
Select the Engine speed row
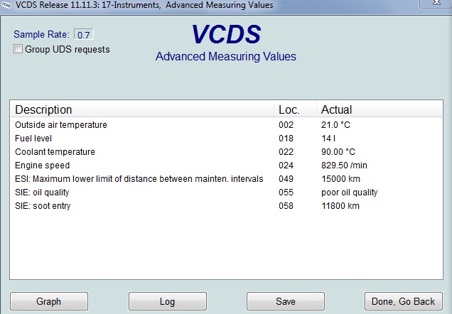(x=226, y=166)
